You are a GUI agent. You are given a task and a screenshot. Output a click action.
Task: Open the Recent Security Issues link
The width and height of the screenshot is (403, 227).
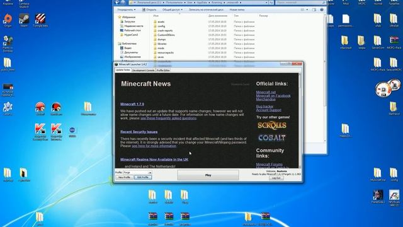139,132
